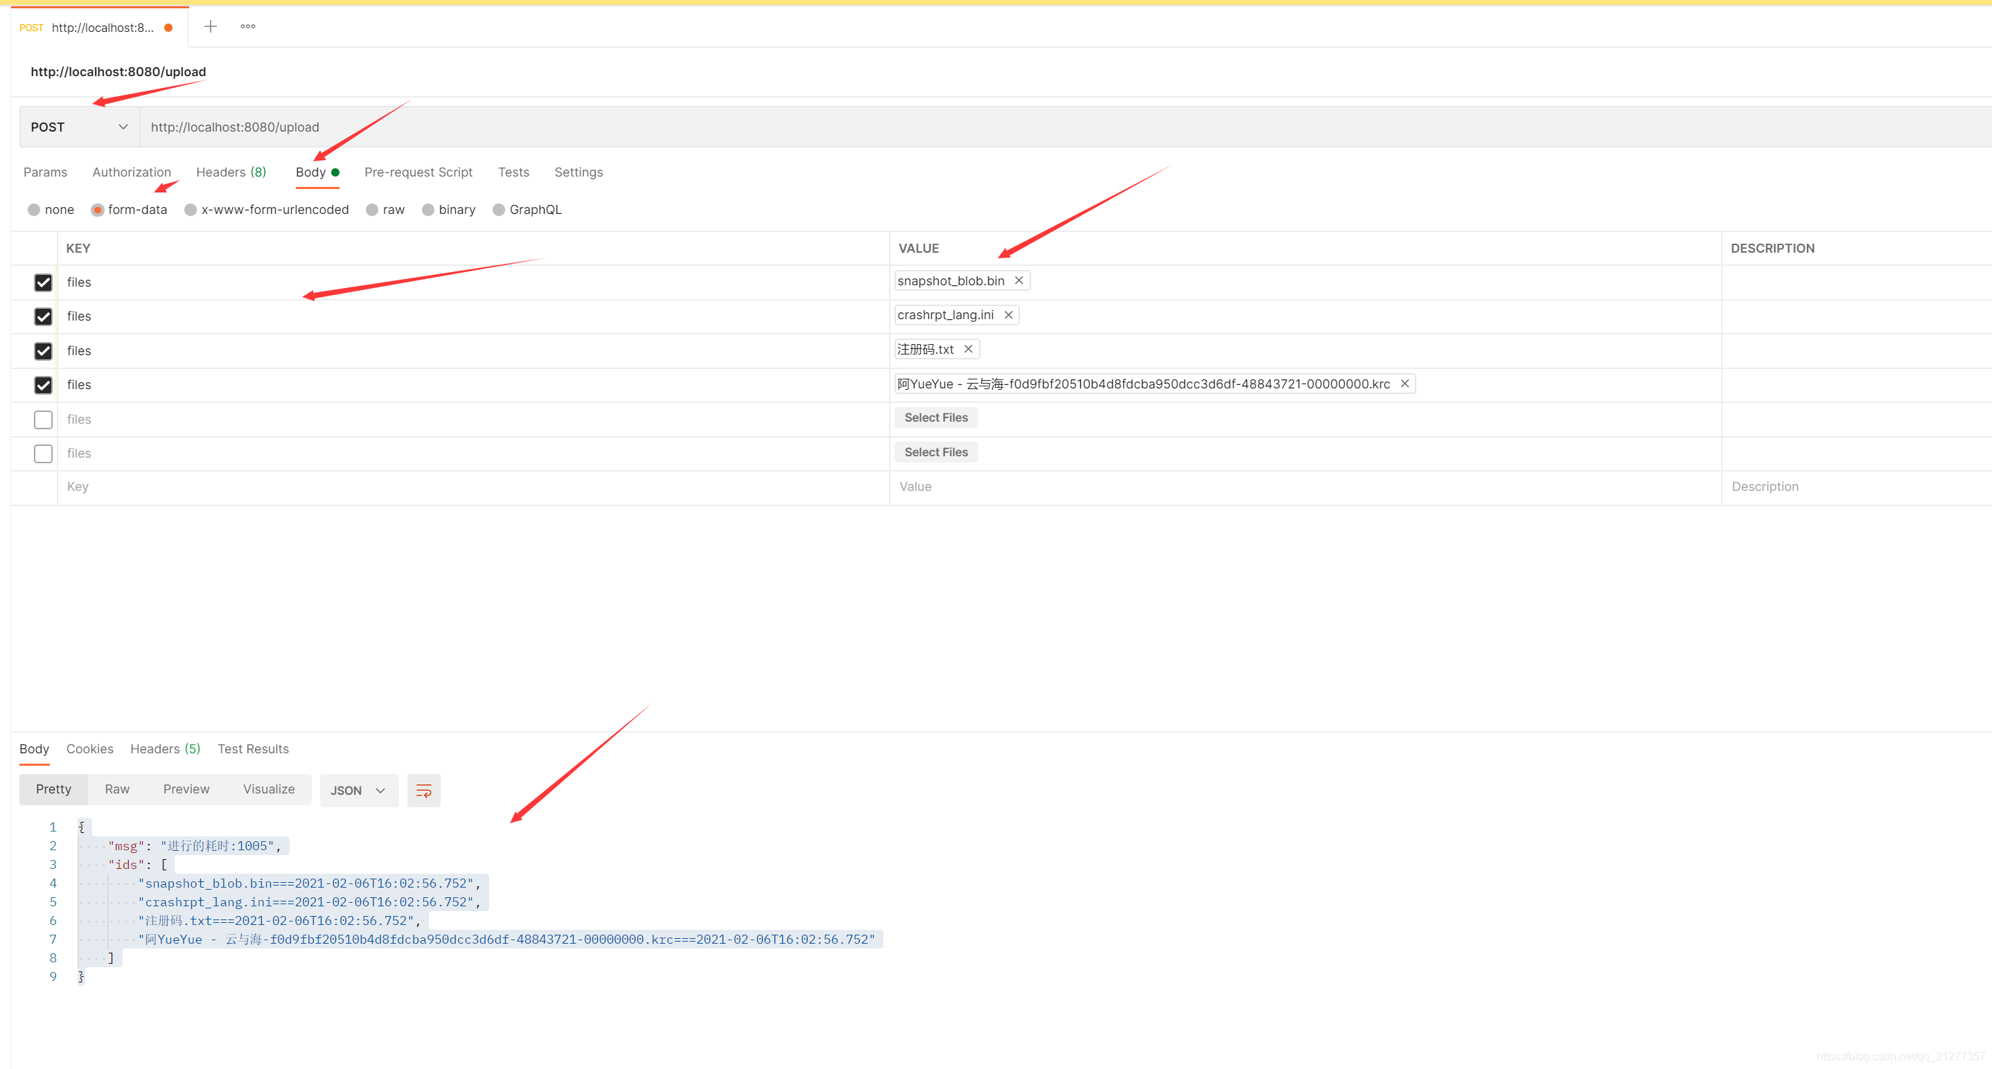This screenshot has height=1069, width=1992.
Task: Open the POST method dropdown
Action: (79, 127)
